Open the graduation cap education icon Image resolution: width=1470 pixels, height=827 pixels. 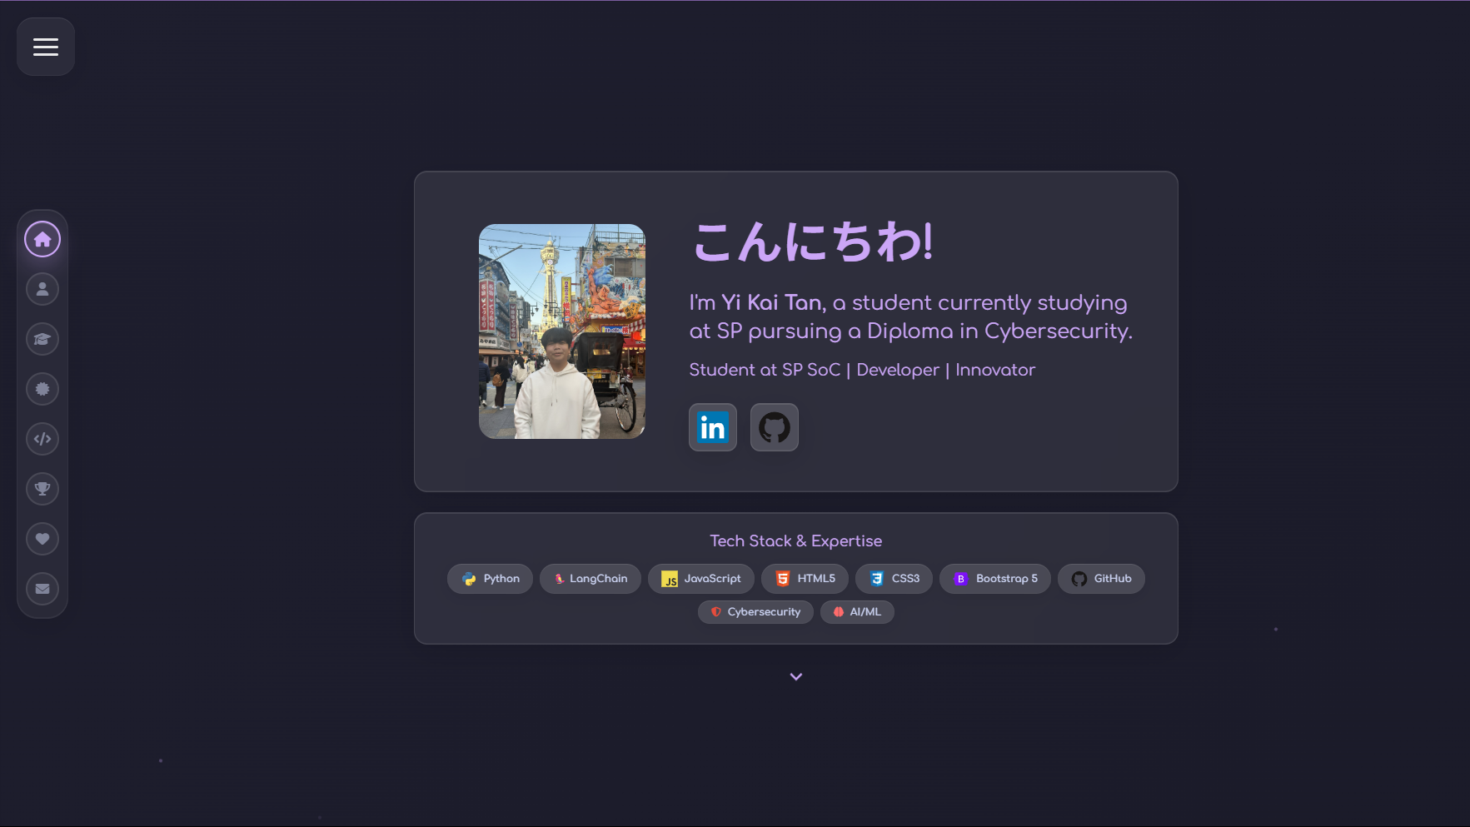[42, 339]
